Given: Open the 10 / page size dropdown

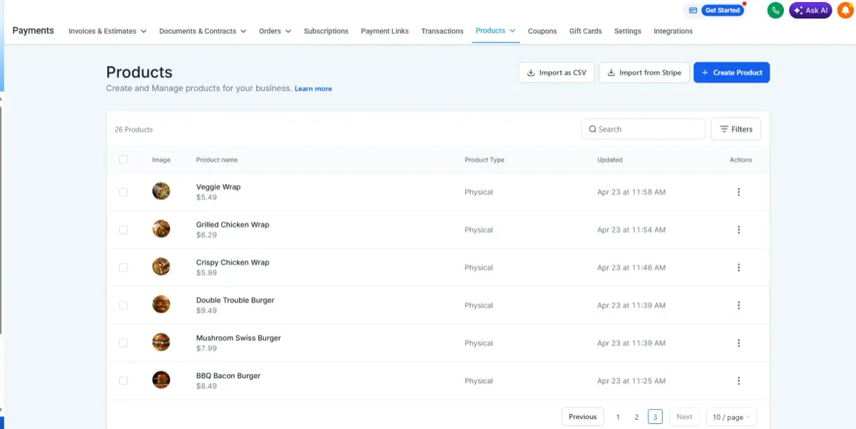Looking at the screenshot, I should point(731,417).
